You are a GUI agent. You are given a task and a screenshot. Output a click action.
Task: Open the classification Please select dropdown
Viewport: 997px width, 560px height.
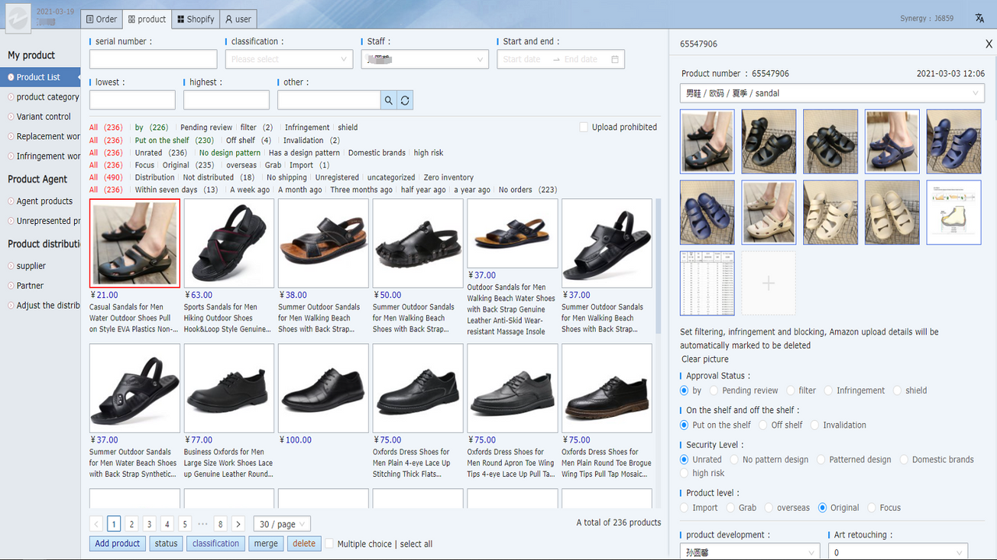288,58
